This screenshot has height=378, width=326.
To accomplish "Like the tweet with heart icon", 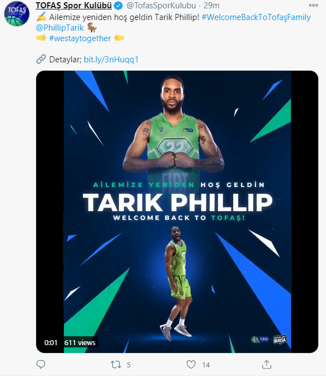I will (x=191, y=365).
